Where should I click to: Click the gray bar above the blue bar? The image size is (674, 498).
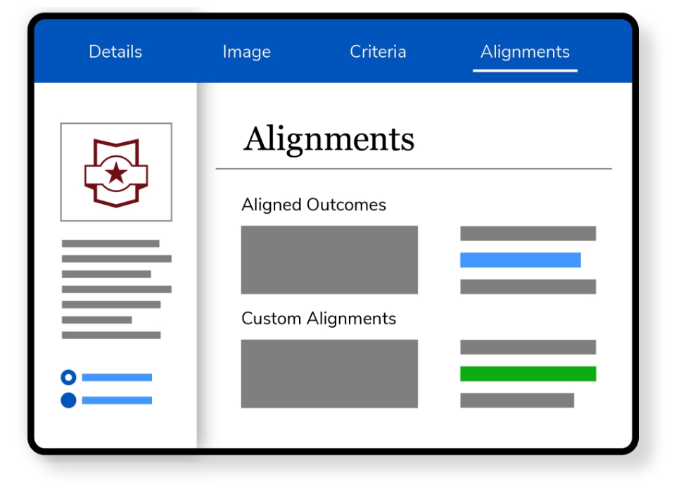528,234
